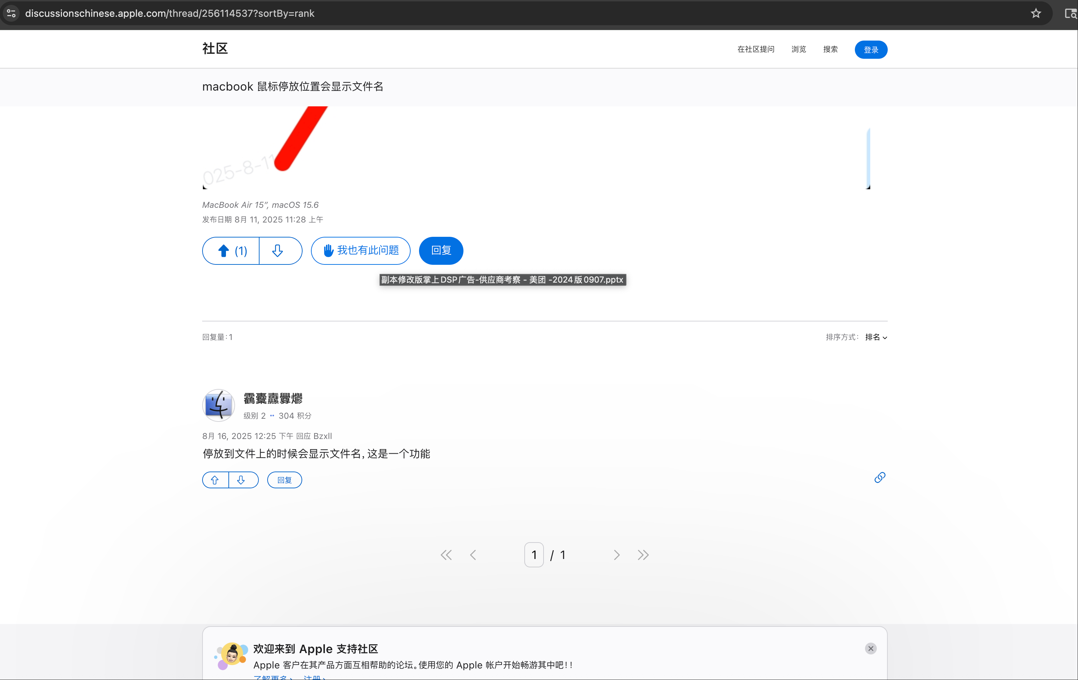This screenshot has width=1078, height=680.
Task: Click the page number input field
Action: pos(534,555)
